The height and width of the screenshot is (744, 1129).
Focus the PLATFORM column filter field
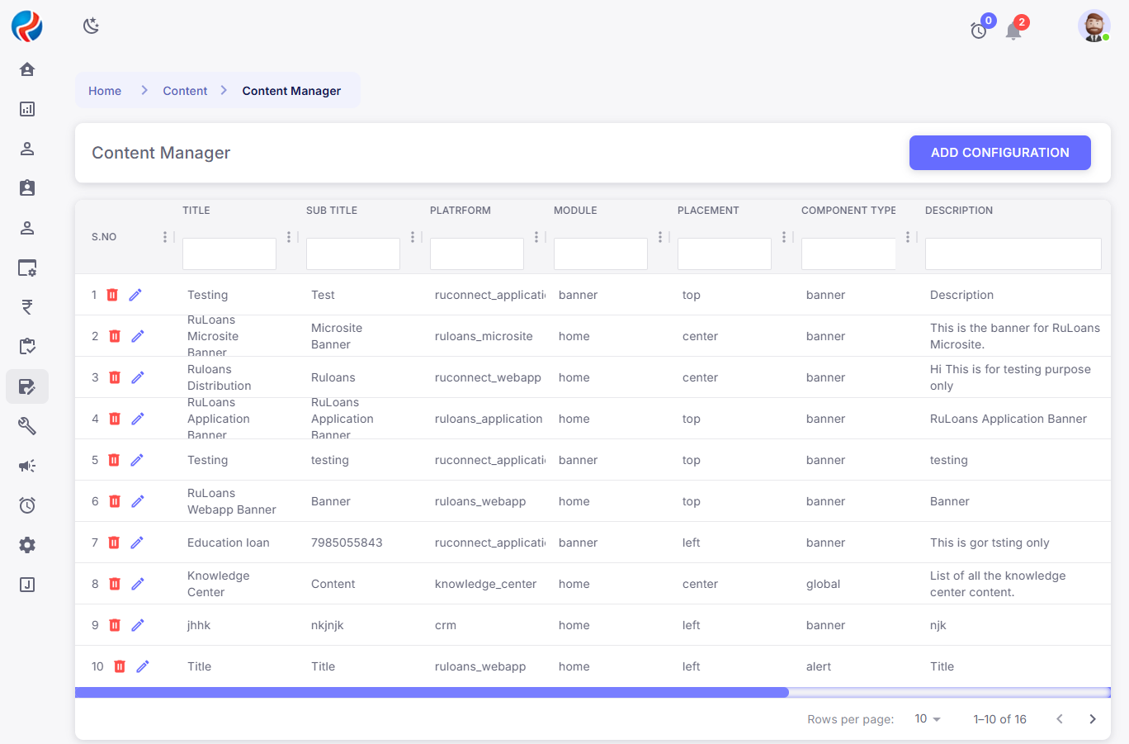pyautogui.click(x=477, y=254)
